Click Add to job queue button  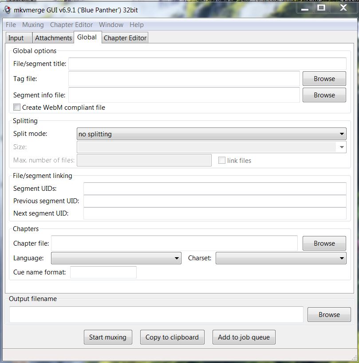coord(244,337)
